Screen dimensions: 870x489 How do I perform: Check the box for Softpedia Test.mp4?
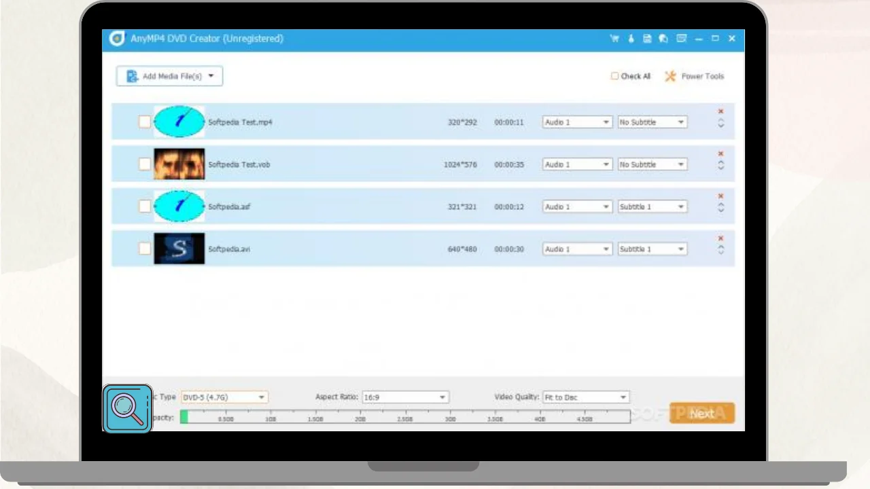(x=145, y=122)
